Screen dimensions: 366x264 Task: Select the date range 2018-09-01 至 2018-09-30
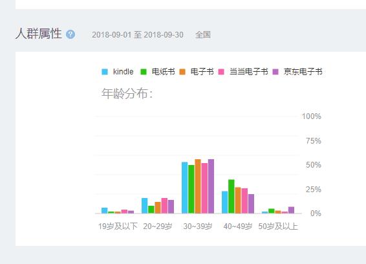tap(138, 35)
